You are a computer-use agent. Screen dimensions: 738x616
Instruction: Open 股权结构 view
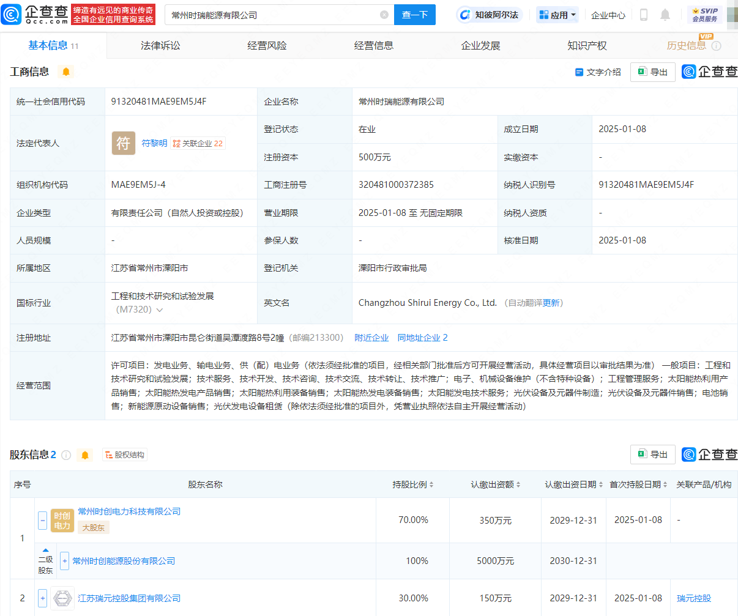[125, 455]
